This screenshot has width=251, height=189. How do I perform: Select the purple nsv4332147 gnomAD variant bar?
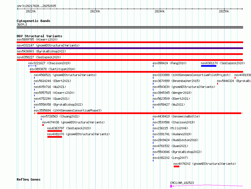(x=130, y=48)
